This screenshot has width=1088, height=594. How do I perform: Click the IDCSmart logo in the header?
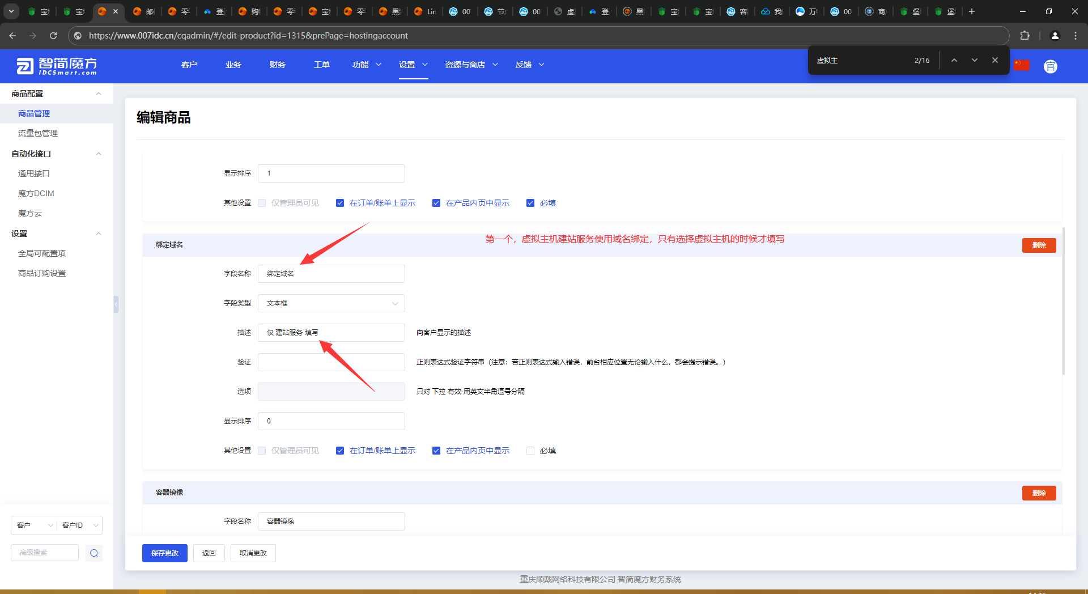pyautogui.click(x=57, y=66)
